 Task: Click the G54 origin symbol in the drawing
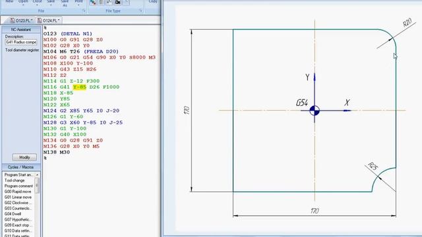pyautogui.click(x=315, y=111)
